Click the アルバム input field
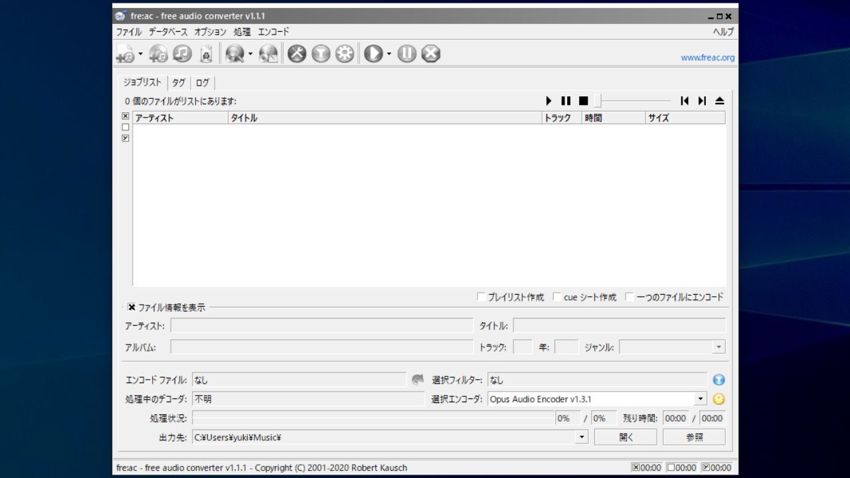The image size is (850, 478). point(321,347)
